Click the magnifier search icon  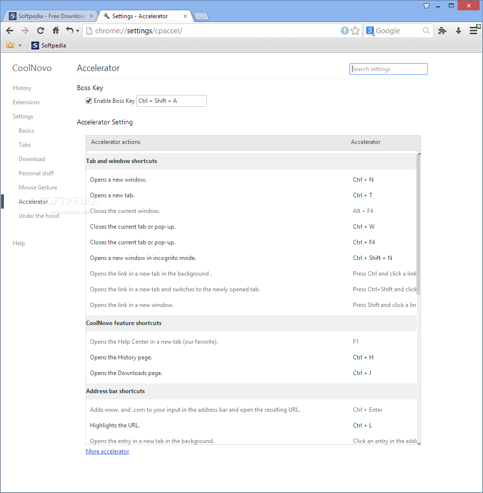pos(426,30)
